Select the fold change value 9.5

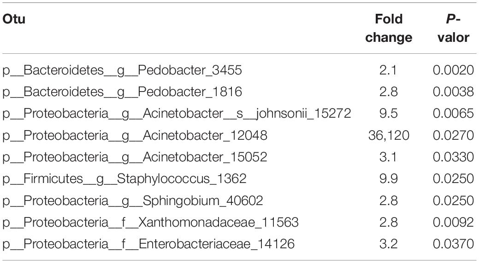point(389,114)
